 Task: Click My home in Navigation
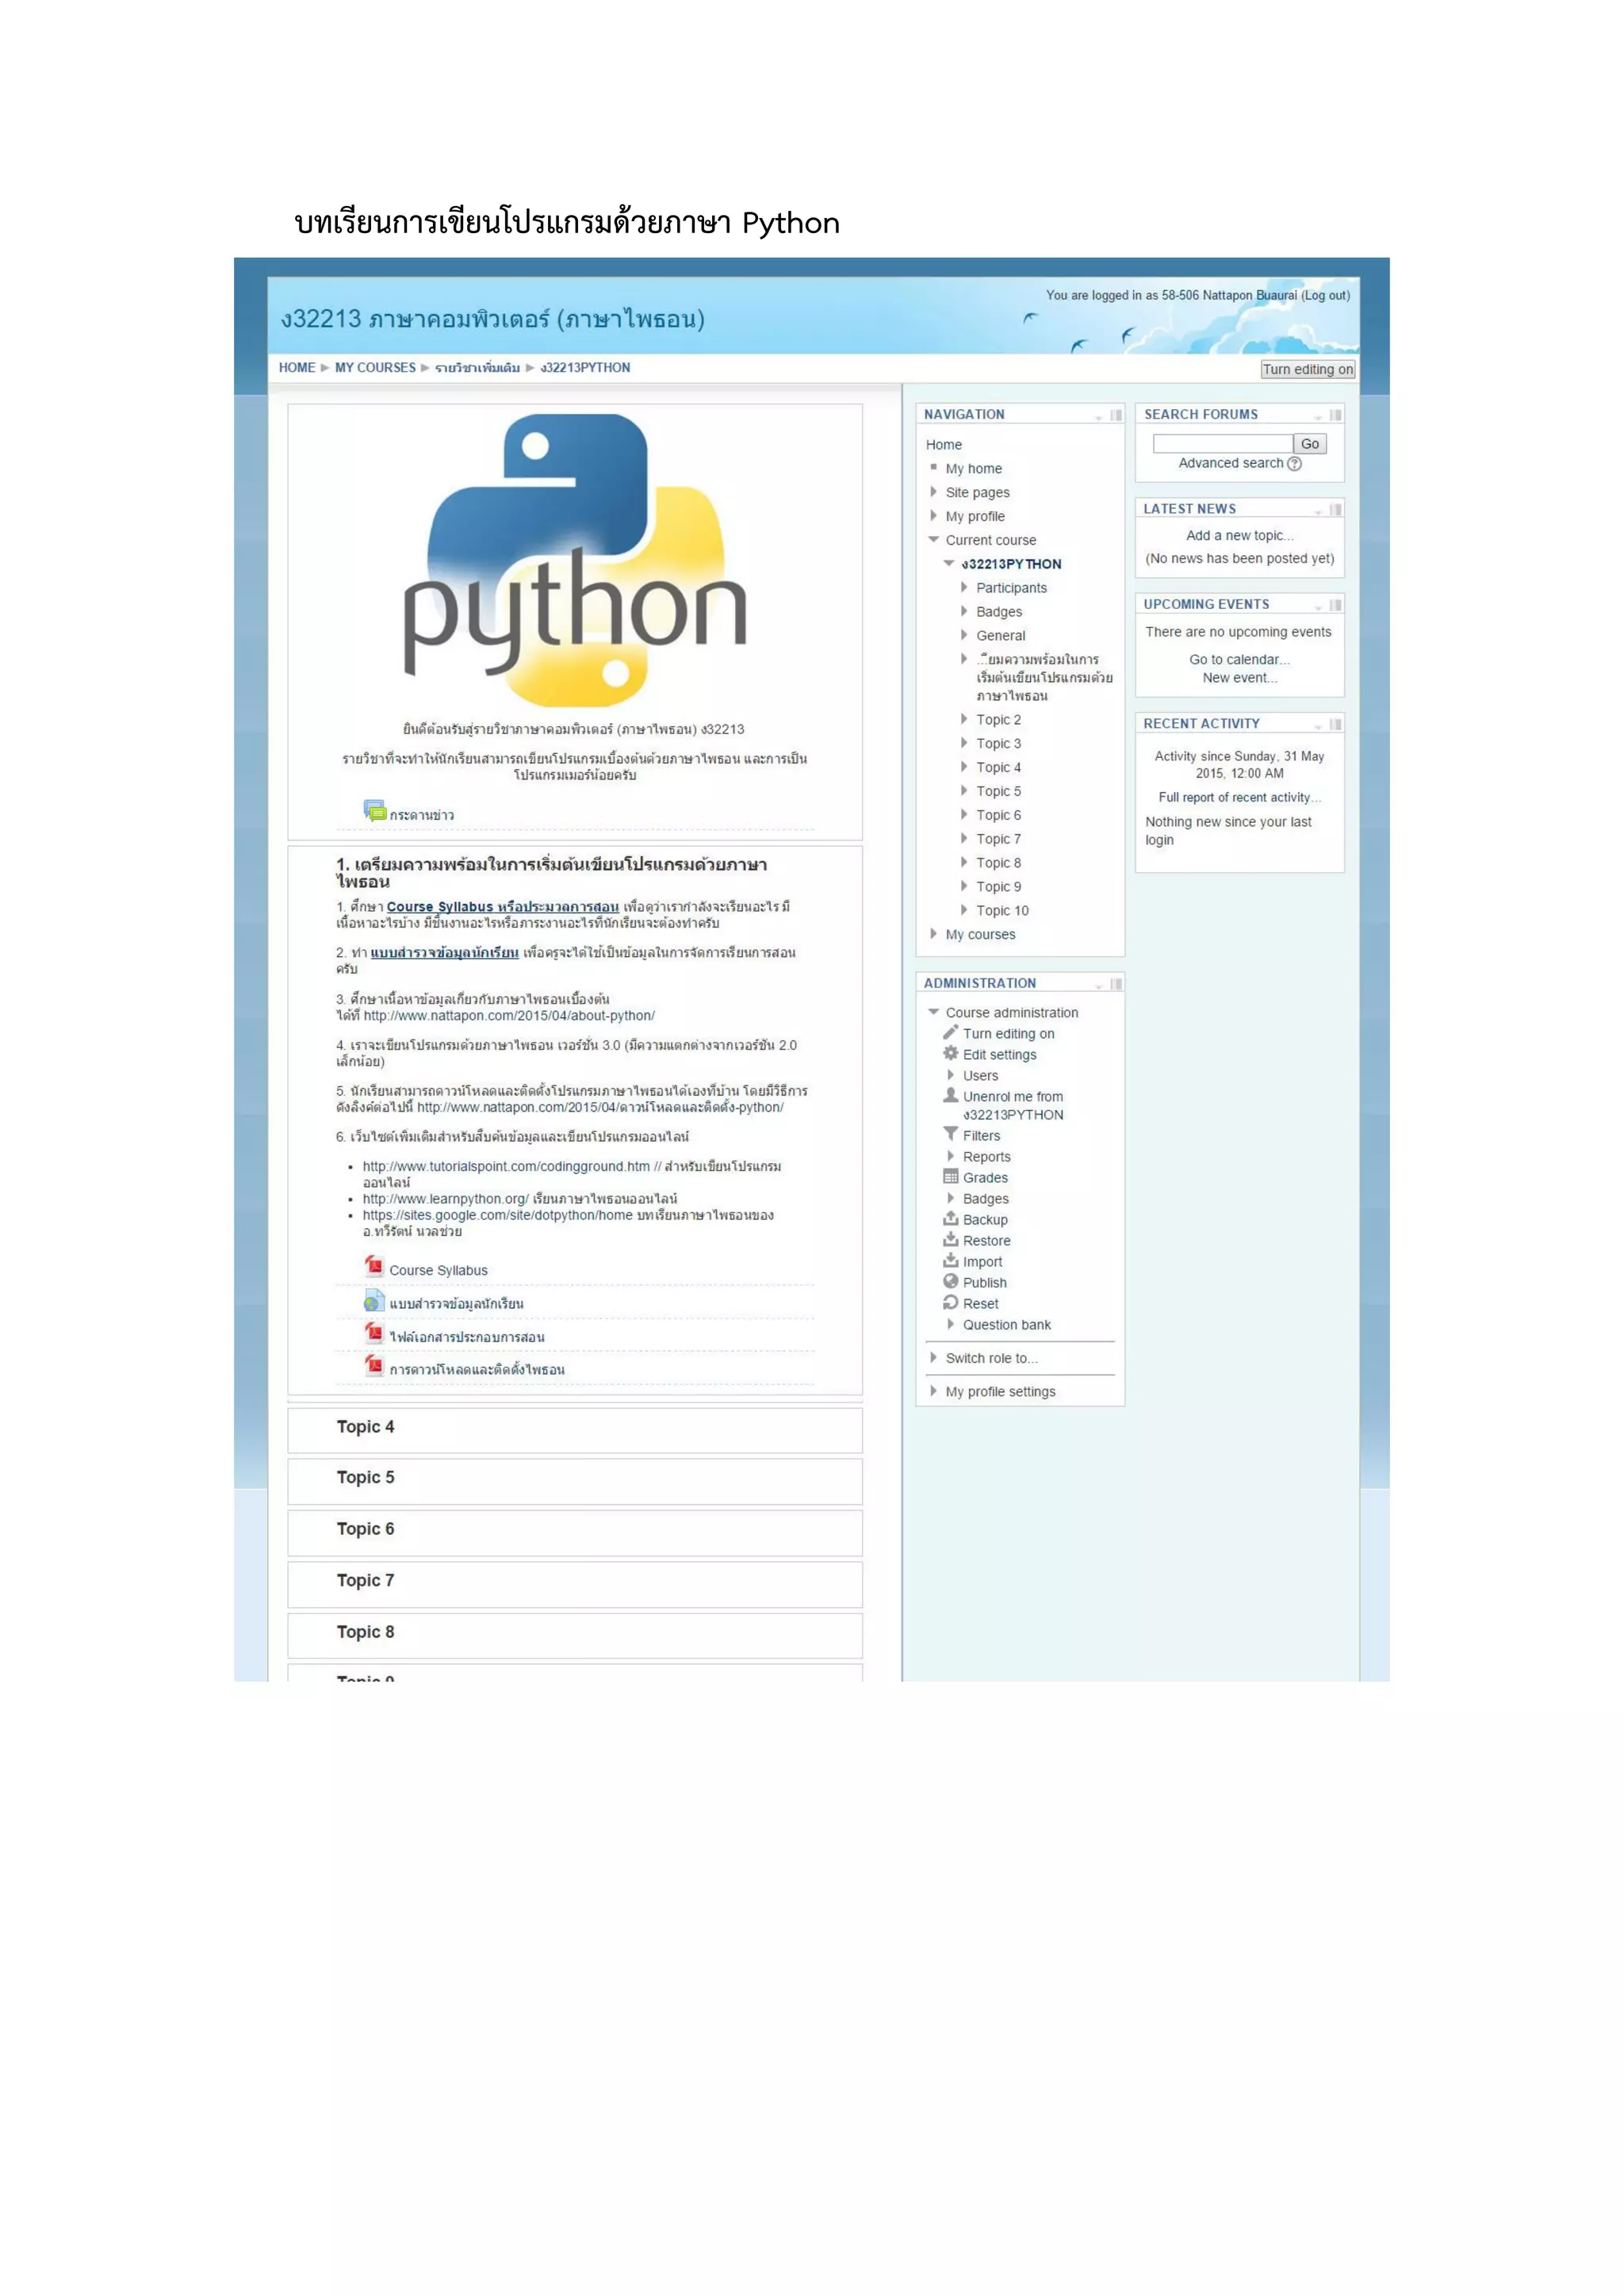click(x=973, y=469)
